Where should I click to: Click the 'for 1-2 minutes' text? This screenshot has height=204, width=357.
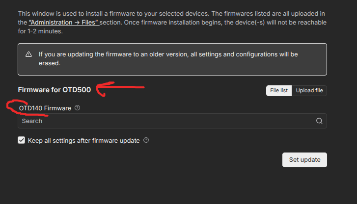coord(40,31)
